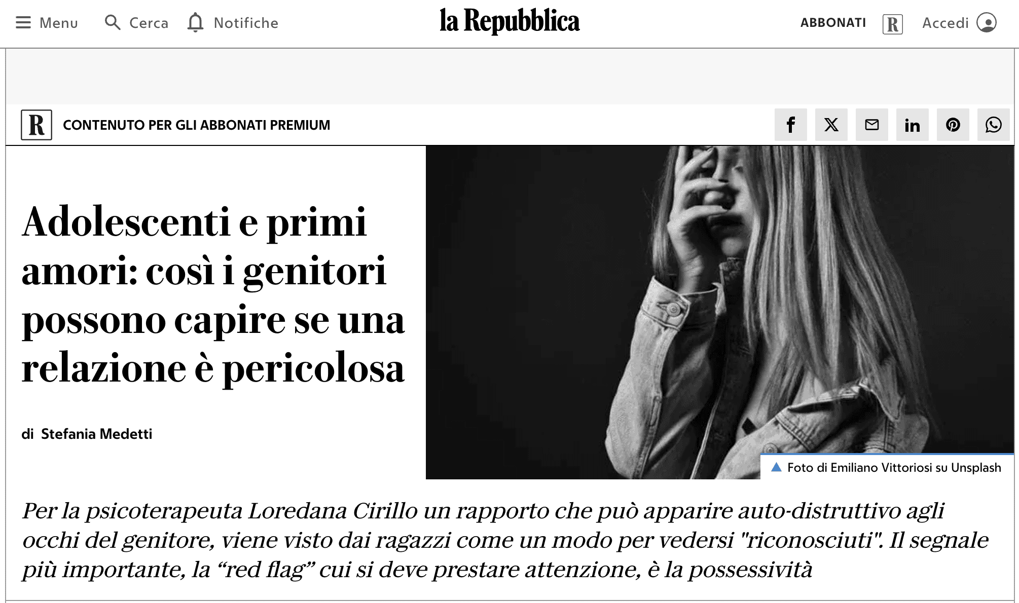Click the R logo beside ABBONATI
This screenshot has height=603, width=1019.
click(x=892, y=24)
